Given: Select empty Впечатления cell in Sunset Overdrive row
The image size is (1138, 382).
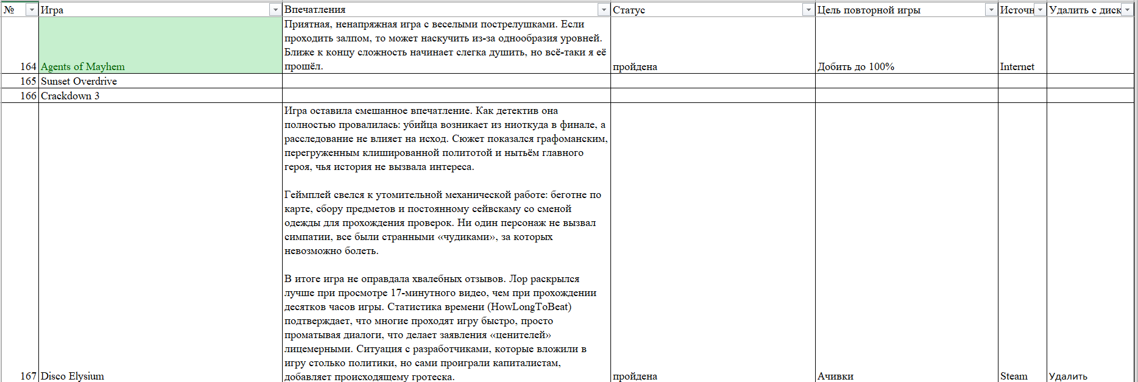Looking at the screenshot, I should coord(447,81).
